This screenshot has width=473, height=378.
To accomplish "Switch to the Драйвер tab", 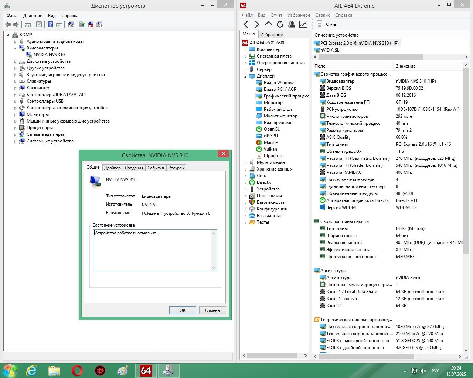I will click(112, 168).
